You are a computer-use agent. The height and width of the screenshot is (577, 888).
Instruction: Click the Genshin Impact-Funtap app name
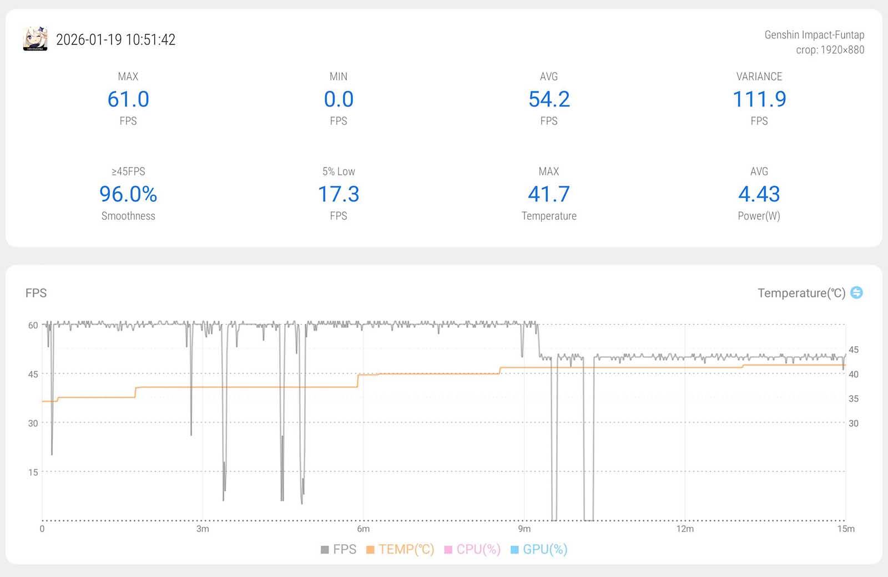pos(814,34)
